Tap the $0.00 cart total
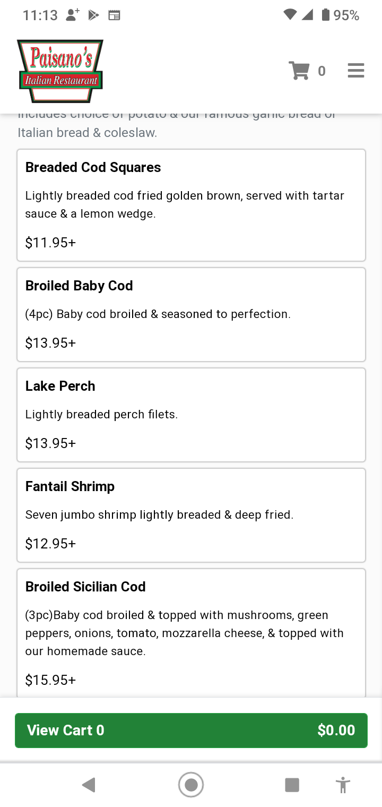The height and width of the screenshot is (807, 382). [336, 730]
